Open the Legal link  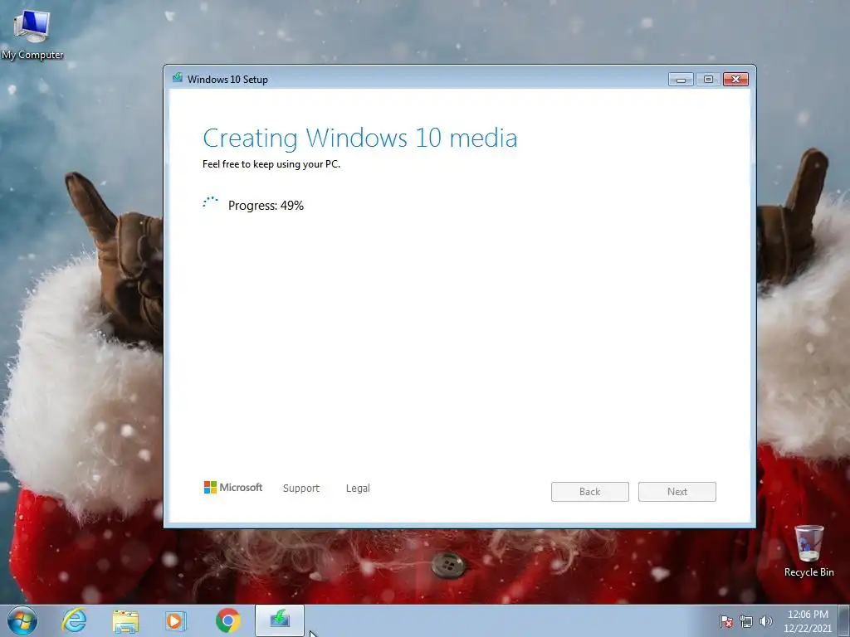coord(358,488)
